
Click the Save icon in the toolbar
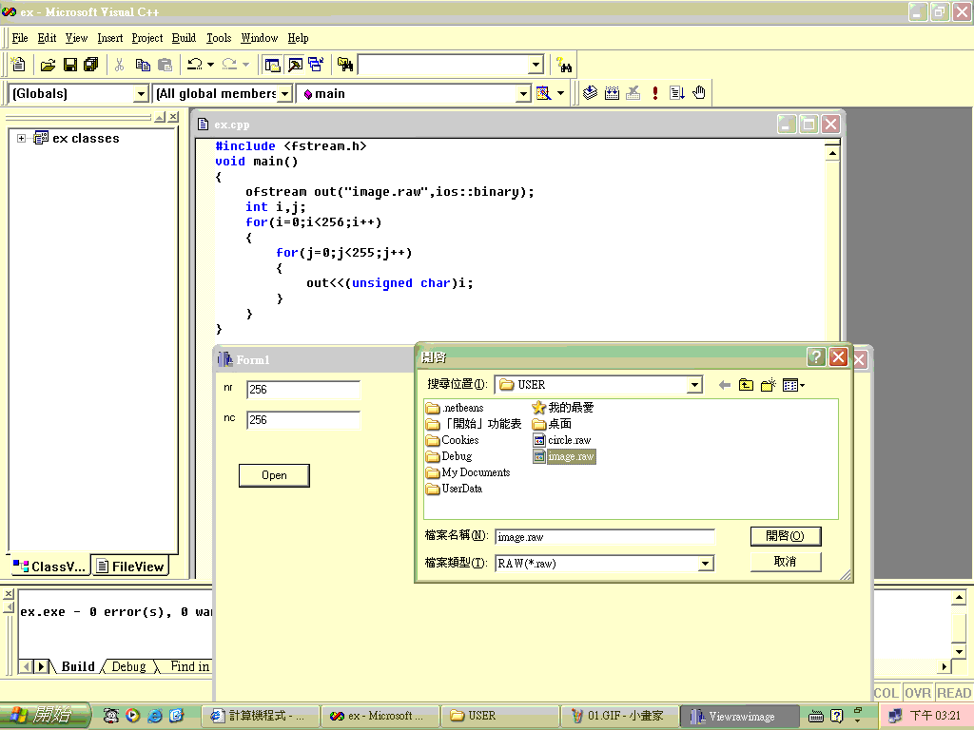(x=69, y=65)
